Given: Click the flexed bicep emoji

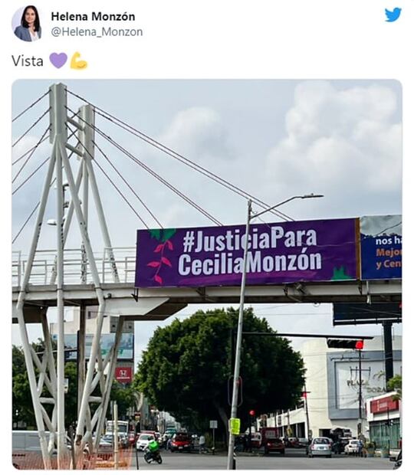Looking at the screenshot, I should pyautogui.click(x=78, y=61).
